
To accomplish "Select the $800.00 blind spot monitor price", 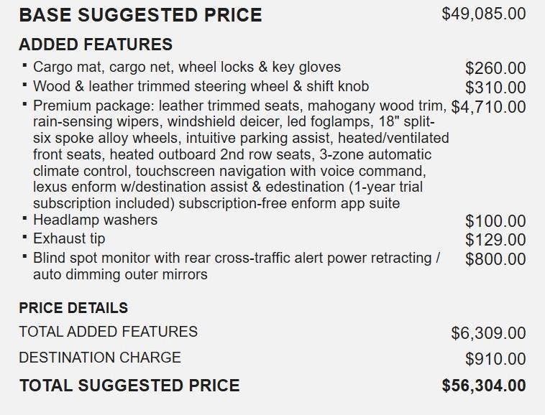I will tap(495, 259).
